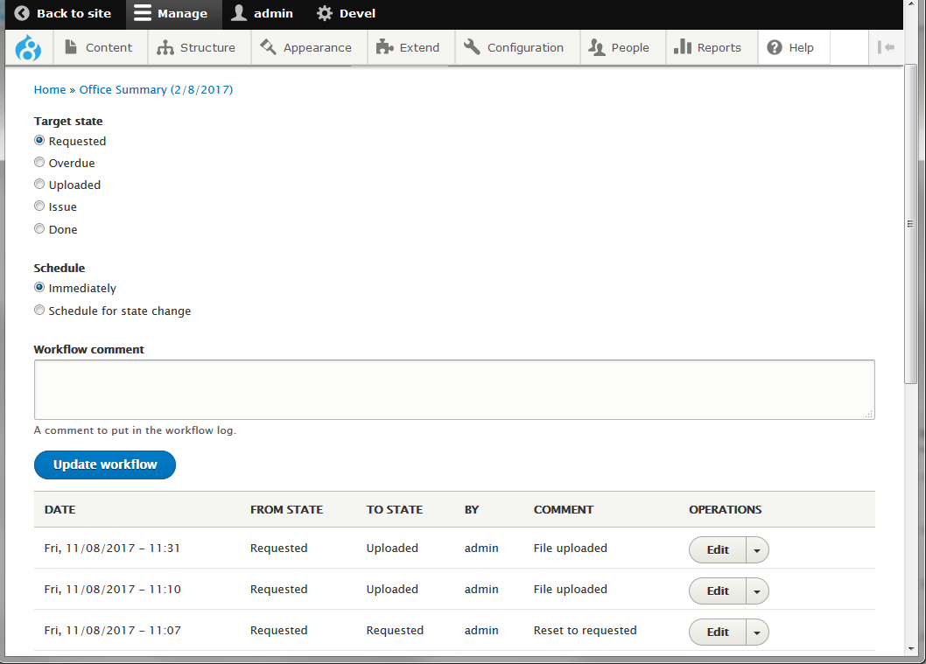Click the Appearance paintbrush icon
926x664 pixels.
(268, 47)
